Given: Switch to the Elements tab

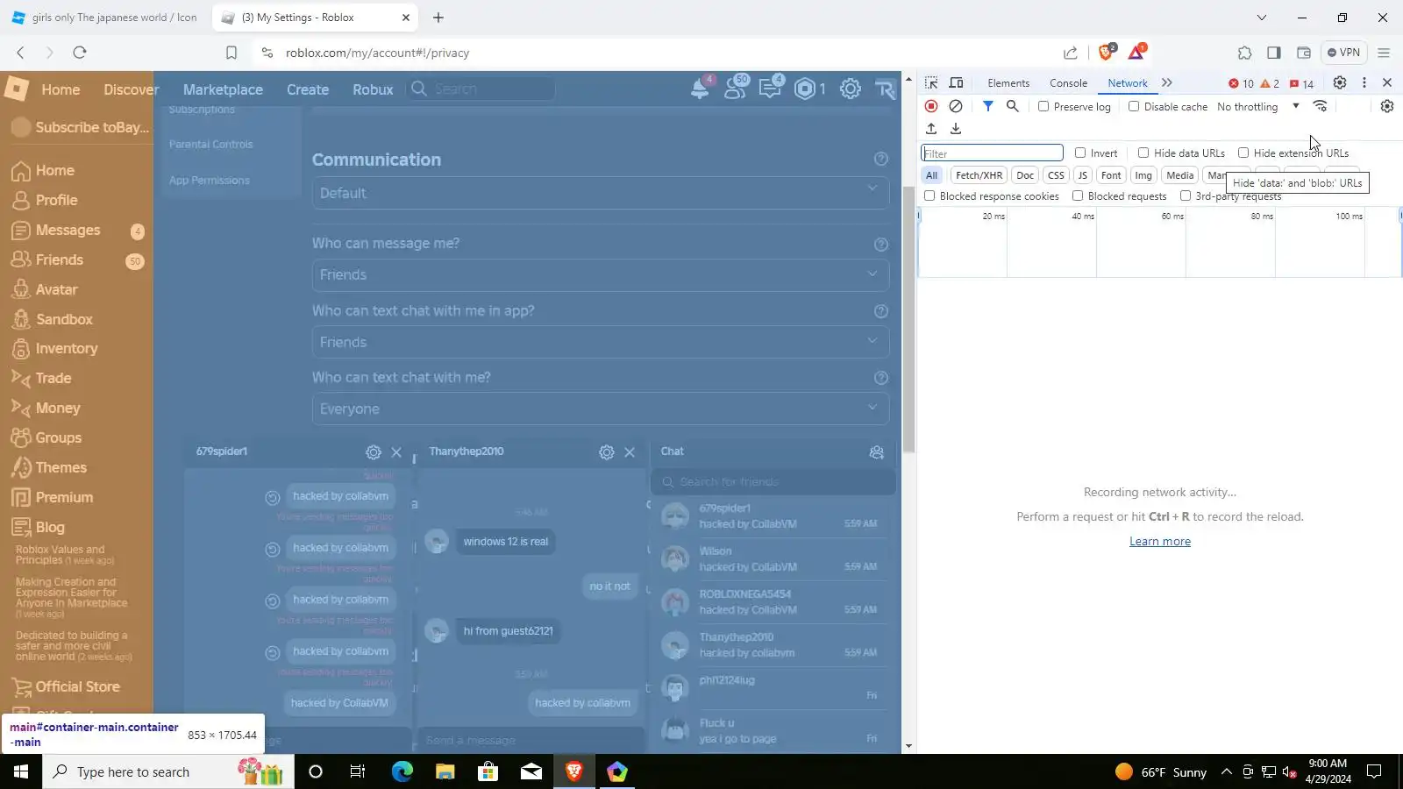Looking at the screenshot, I should pyautogui.click(x=1008, y=83).
